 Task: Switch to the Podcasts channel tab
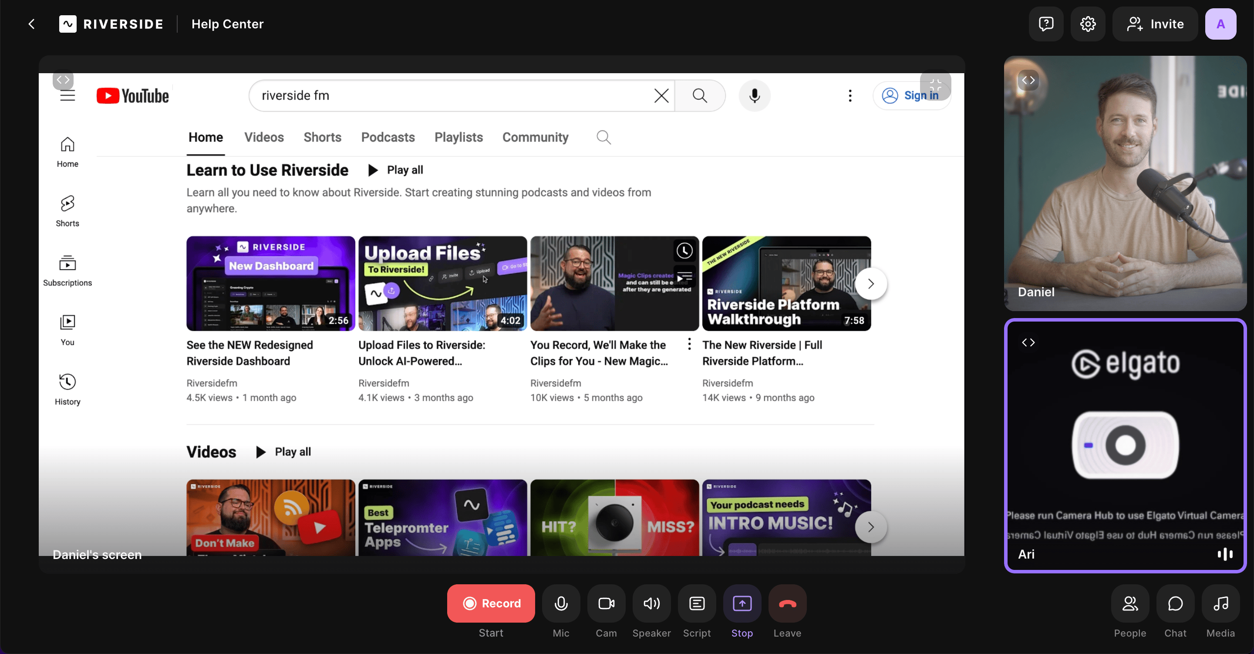(x=388, y=137)
